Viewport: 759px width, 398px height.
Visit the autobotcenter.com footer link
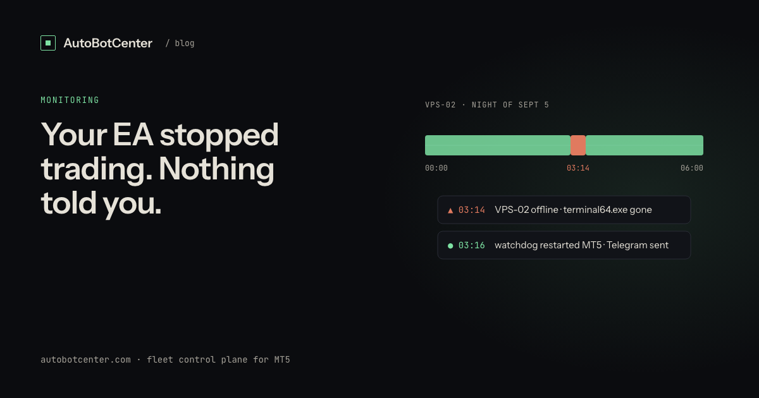tap(86, 359)
